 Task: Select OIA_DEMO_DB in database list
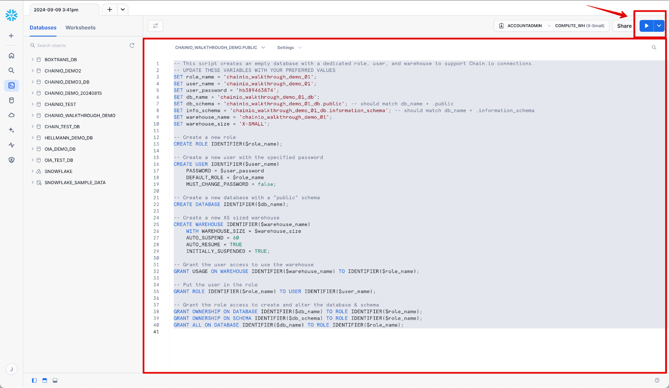[60, 149]
